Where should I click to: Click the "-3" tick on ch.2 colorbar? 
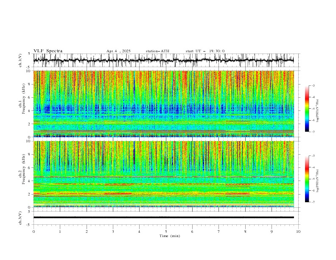pos(313,156)
